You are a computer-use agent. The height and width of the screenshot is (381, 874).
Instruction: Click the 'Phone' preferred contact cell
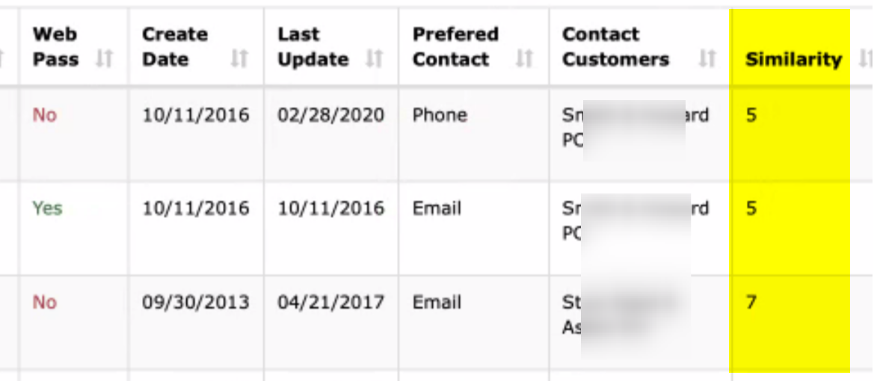click(440, 115)
